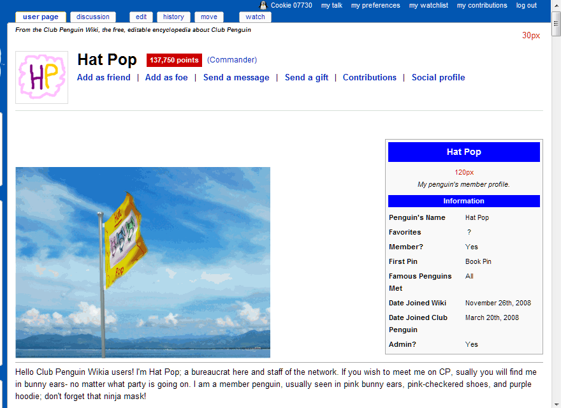Click the Date Joined Wiki label
Screen dimensions: 561x408
418,303
